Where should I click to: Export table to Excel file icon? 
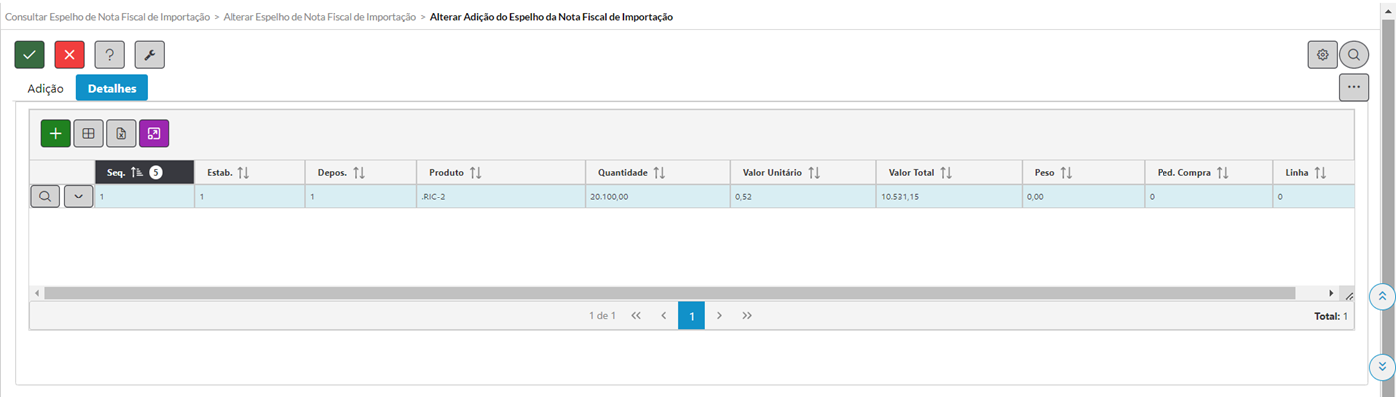tap(121, 133)
